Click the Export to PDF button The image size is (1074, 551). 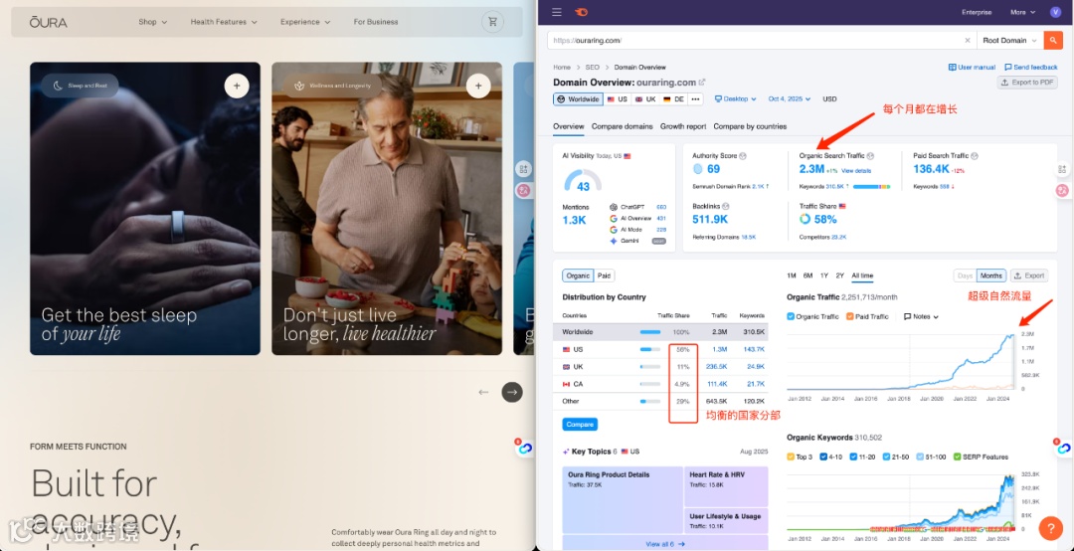pyautogui.click(x=1026, y=83)
